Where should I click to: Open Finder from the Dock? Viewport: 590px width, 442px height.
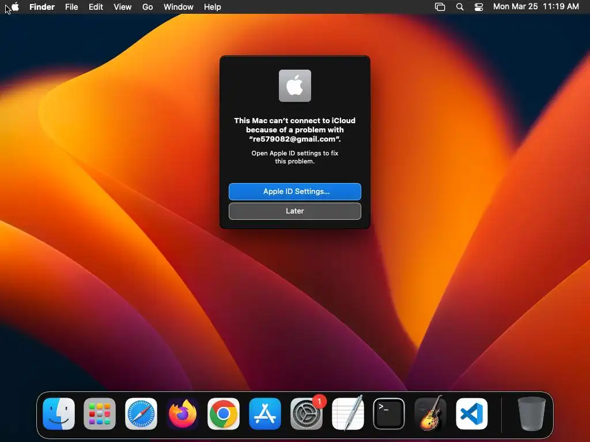[x=59, y=414]
